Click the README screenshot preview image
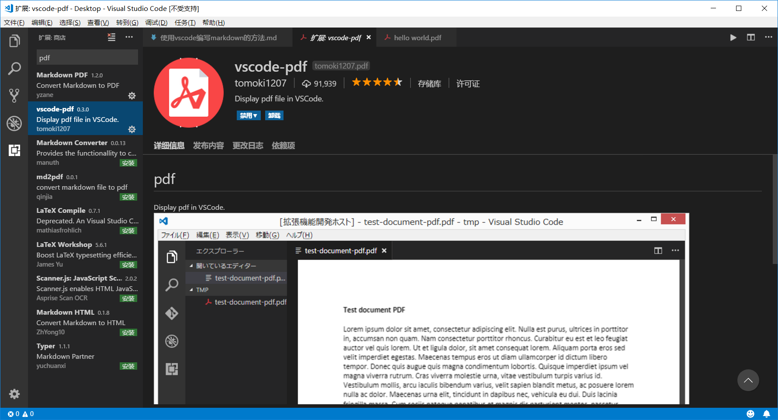 click(421, 309)
